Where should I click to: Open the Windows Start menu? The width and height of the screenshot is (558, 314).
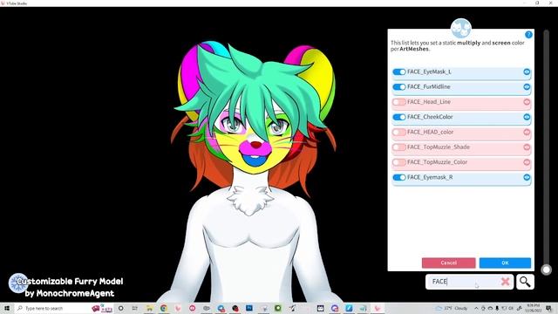click(x=7, y=308)
